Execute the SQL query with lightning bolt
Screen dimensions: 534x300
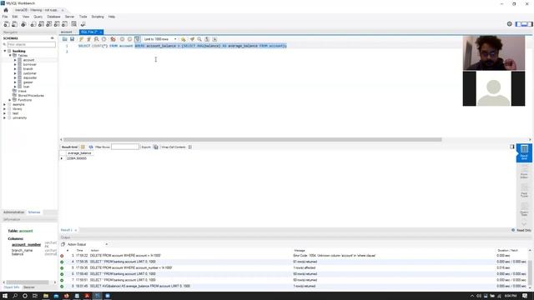(82, 39)
